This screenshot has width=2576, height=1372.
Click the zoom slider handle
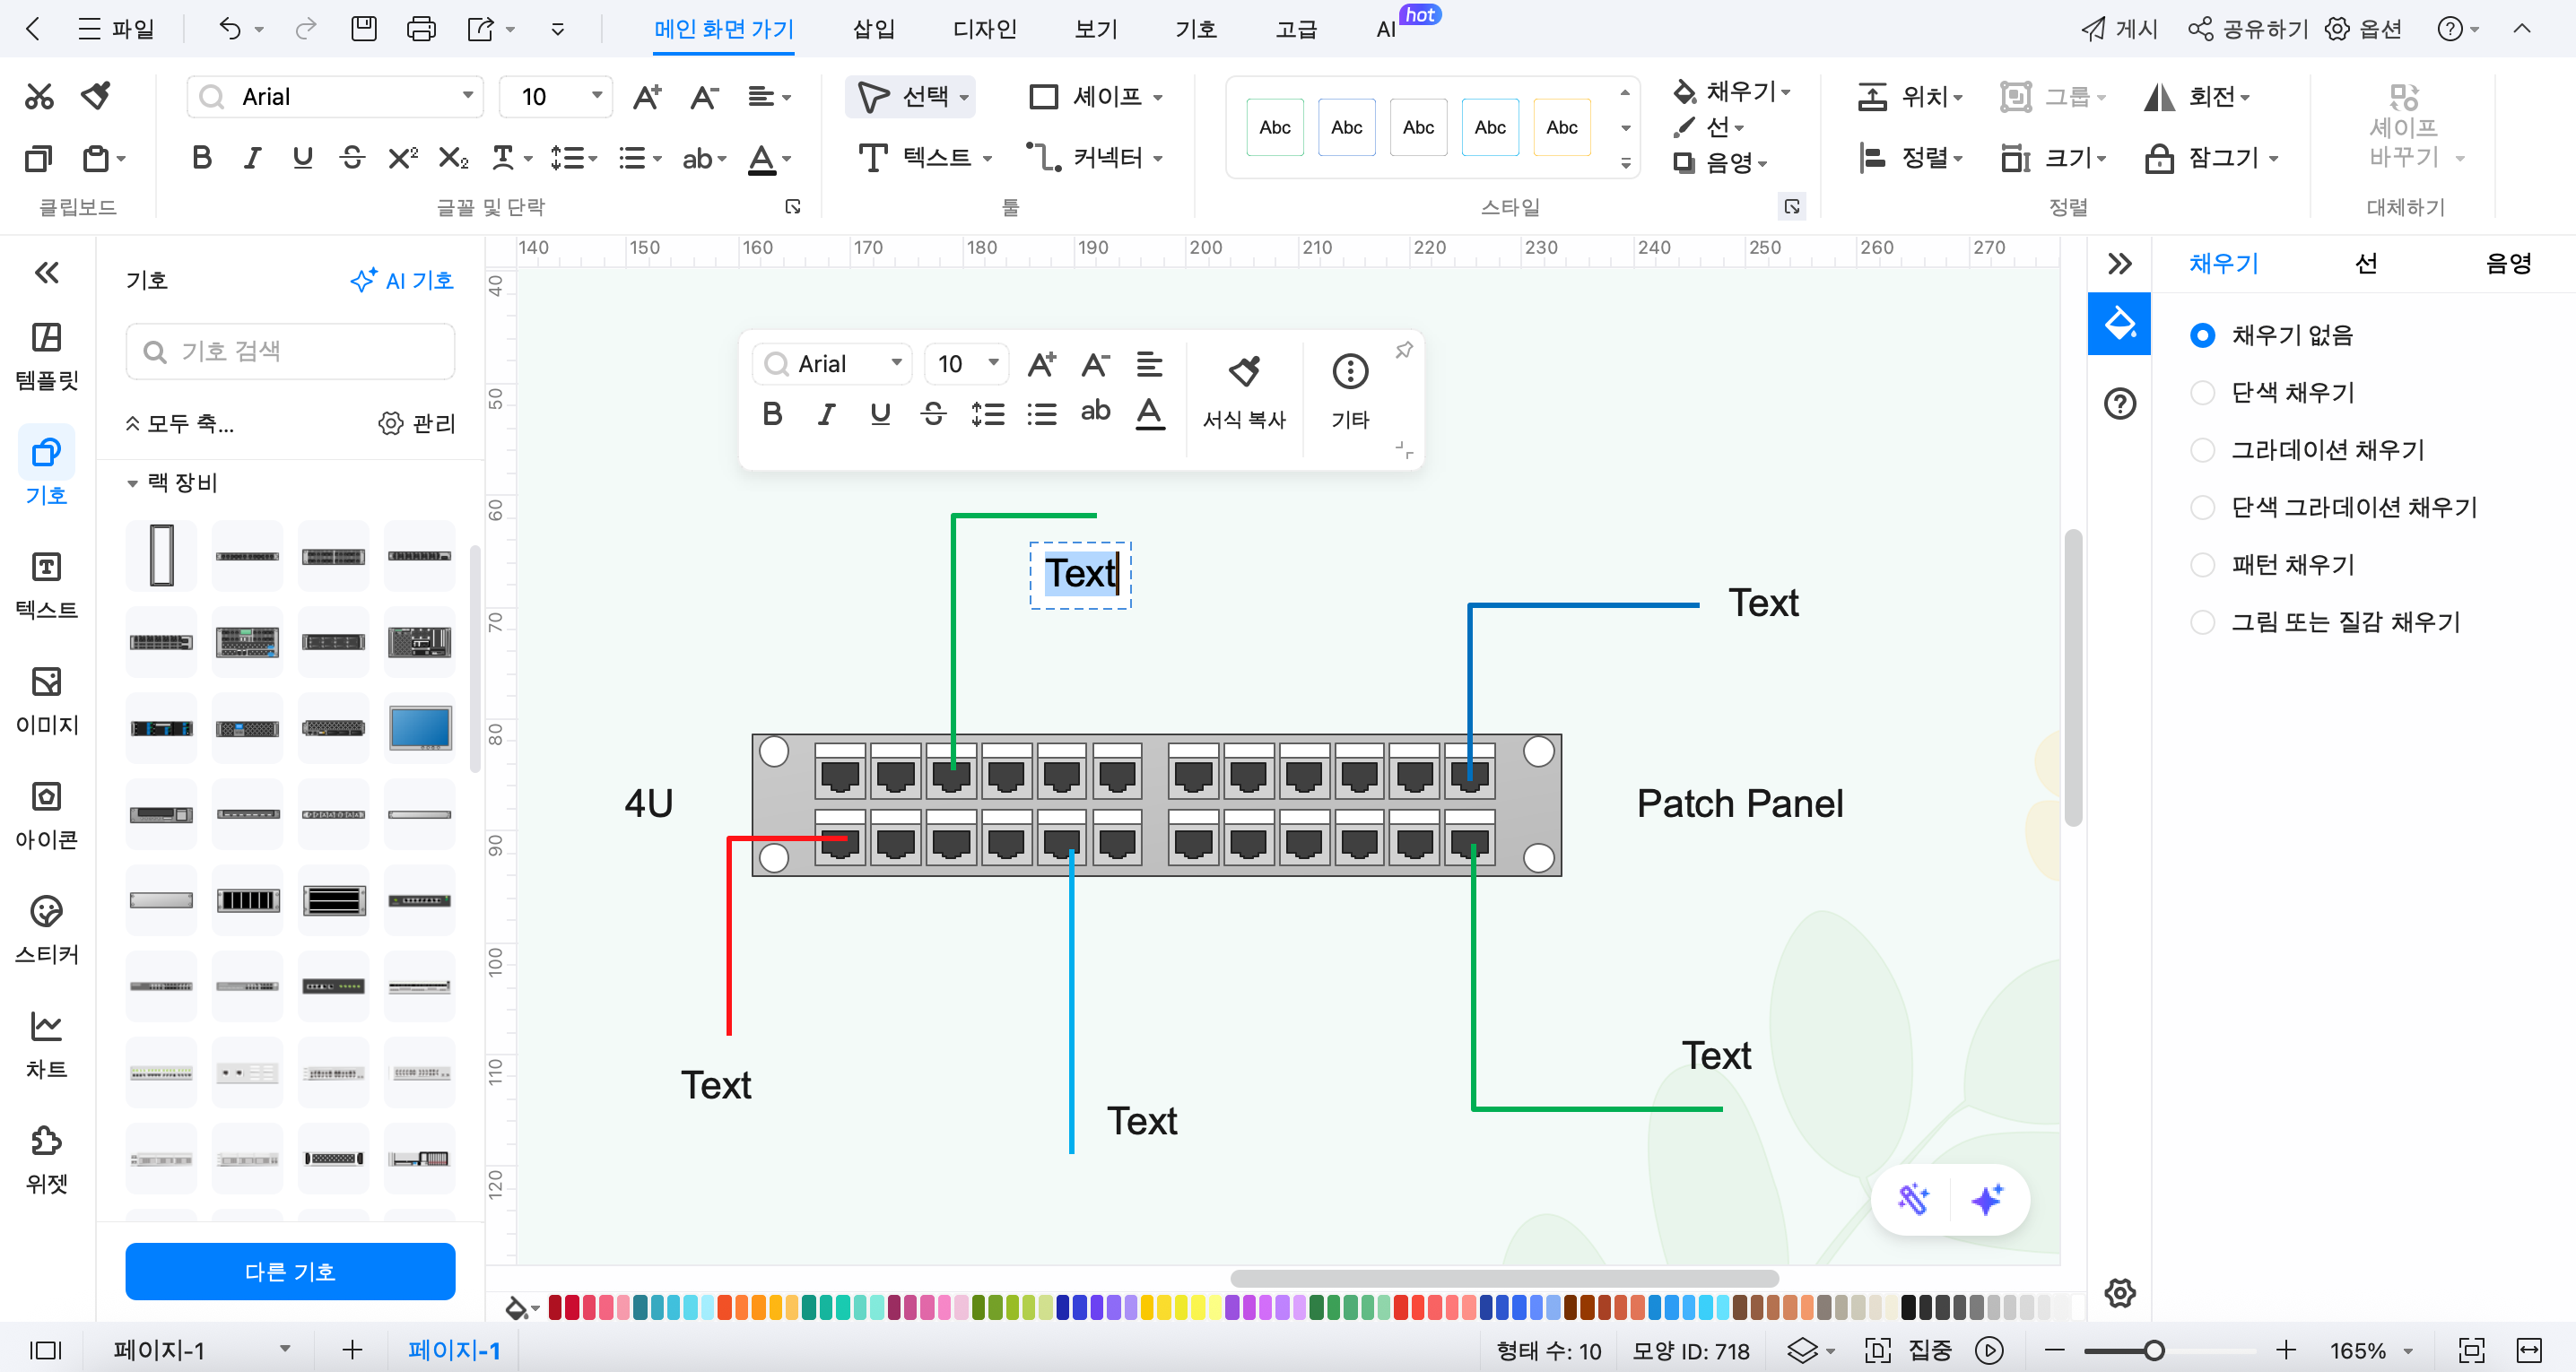coord(2155,1350)
